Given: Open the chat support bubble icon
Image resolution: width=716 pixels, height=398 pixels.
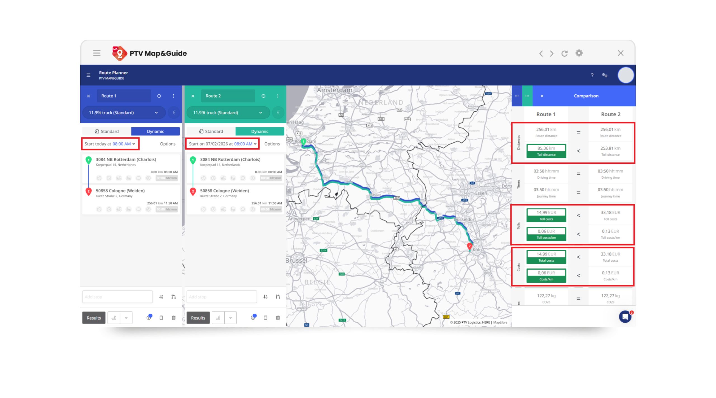Looking at the screenshot, I should click(625, 317).
